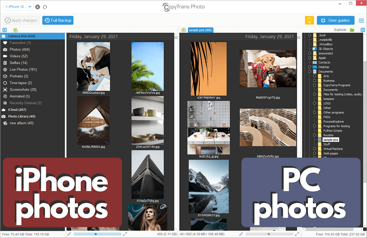Click the Recently Deleted trash icon
This screenshot has width=367, height=238.
(x=5, y=103)
